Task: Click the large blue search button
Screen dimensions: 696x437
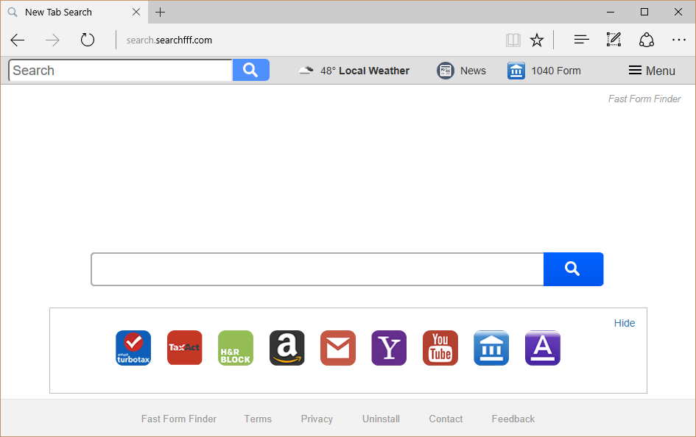Action: click(573, 269)
